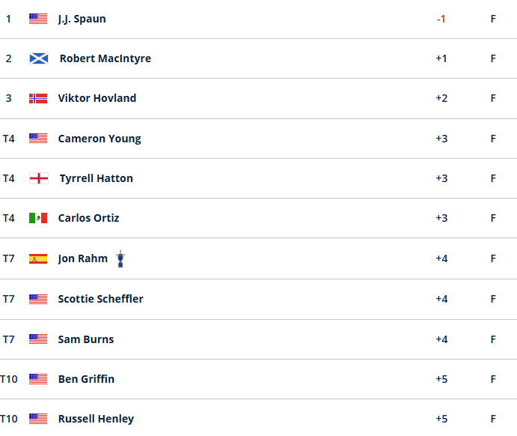Click Jon Rahm's +4 score
This screenshot has height=436, width=517.
[x=441, y=258]
